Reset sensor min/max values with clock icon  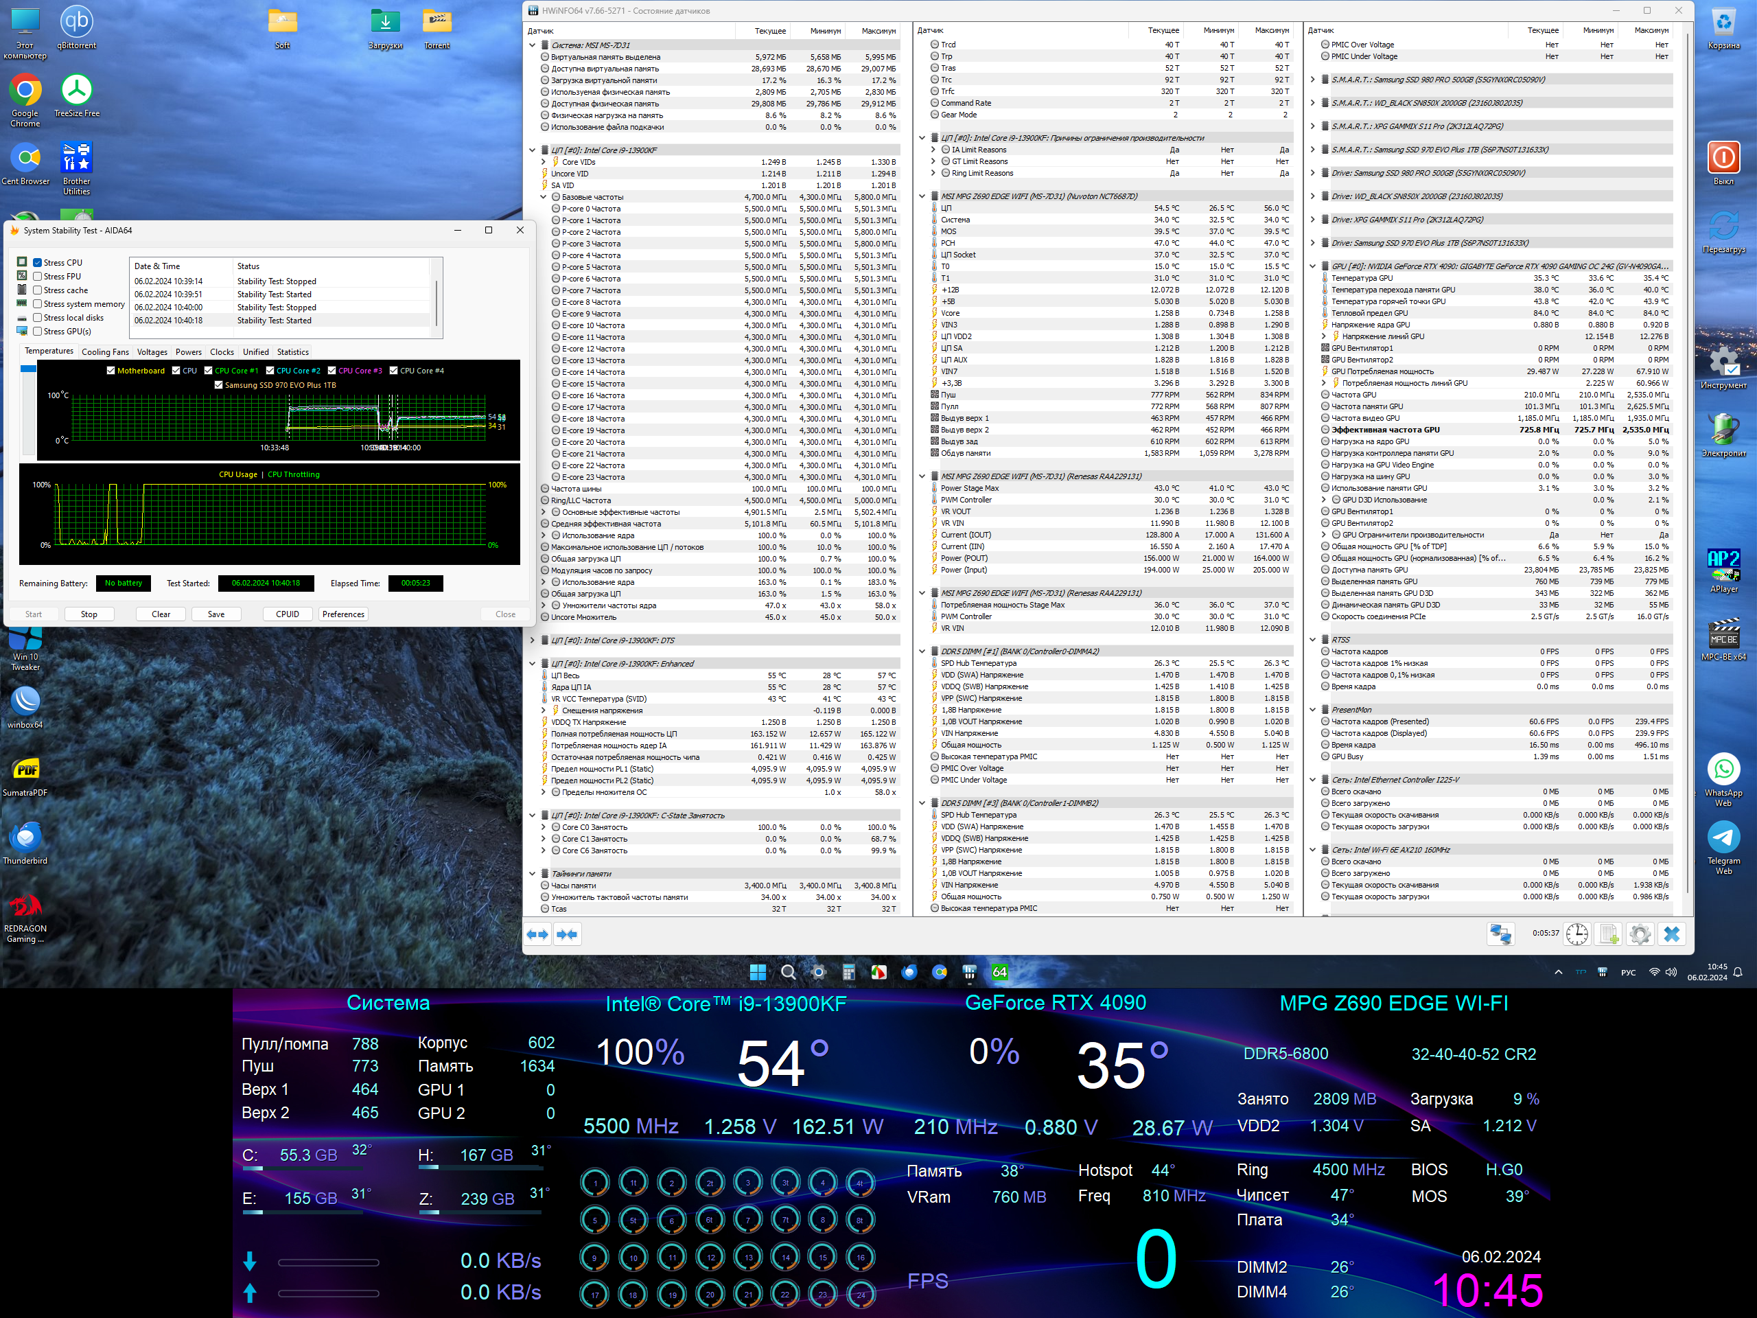pyautogui.click(x=1576, y=934)
